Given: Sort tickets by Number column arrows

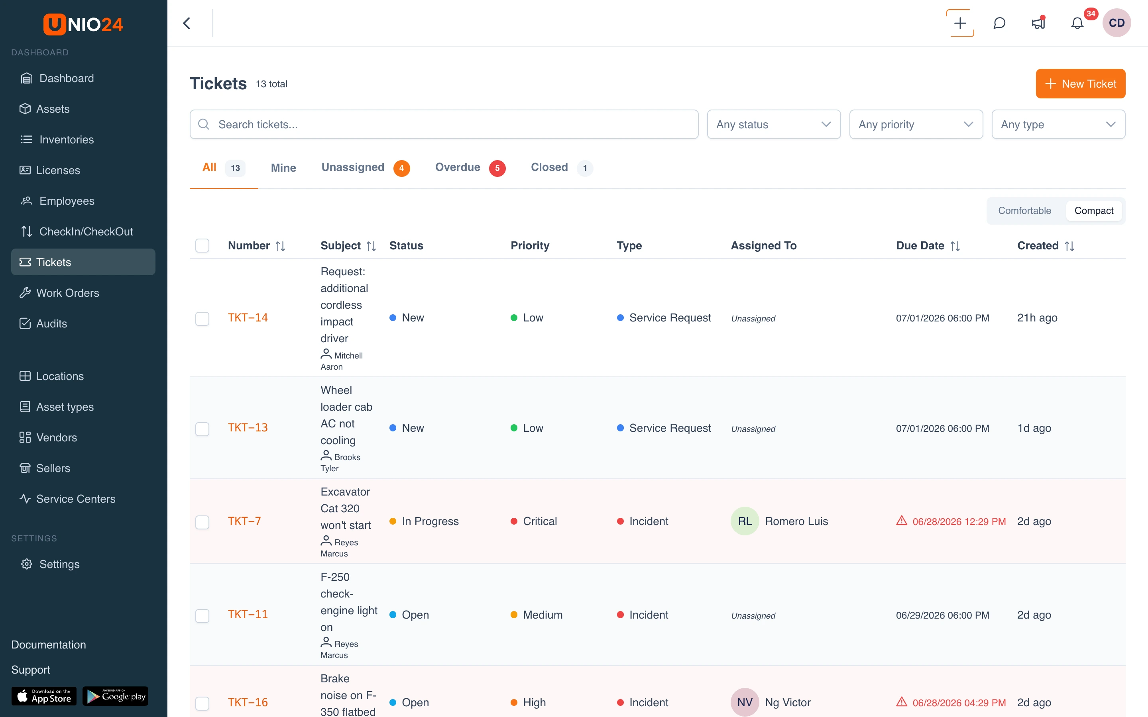Looking at the screenshot, I should pos(280,246).
